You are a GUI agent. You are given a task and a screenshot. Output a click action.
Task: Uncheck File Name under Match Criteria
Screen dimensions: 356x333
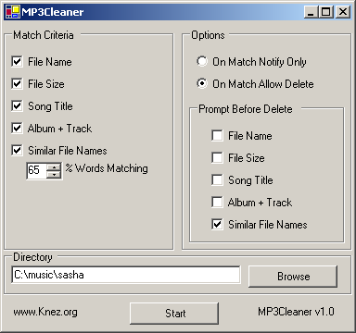[17, 61]
